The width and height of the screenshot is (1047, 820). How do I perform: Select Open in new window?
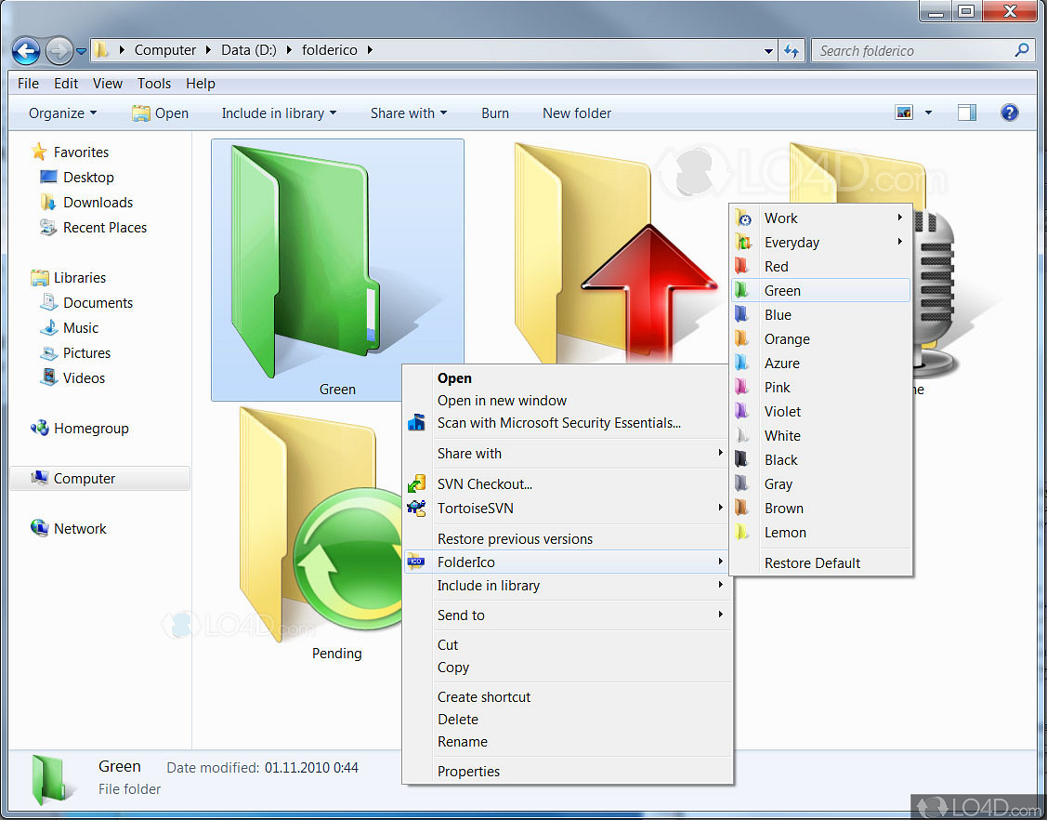click(x=568, y=401)
